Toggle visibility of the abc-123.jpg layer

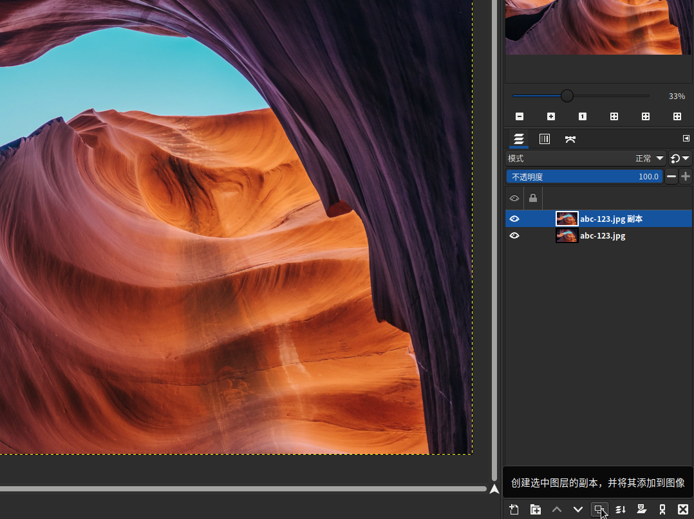click(514, 236)
